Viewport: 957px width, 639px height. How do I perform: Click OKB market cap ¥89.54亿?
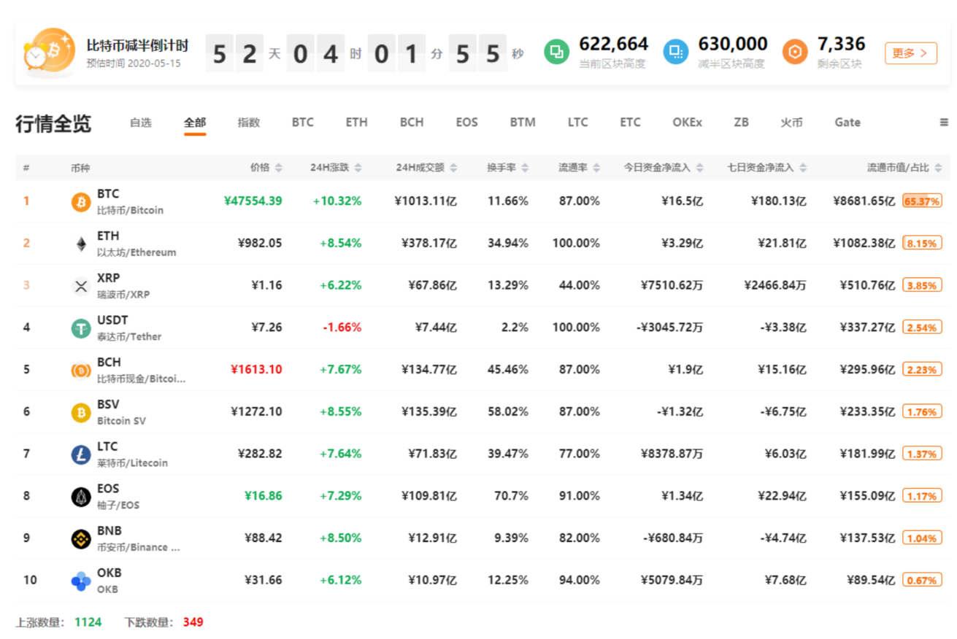(x=871, y=581)
